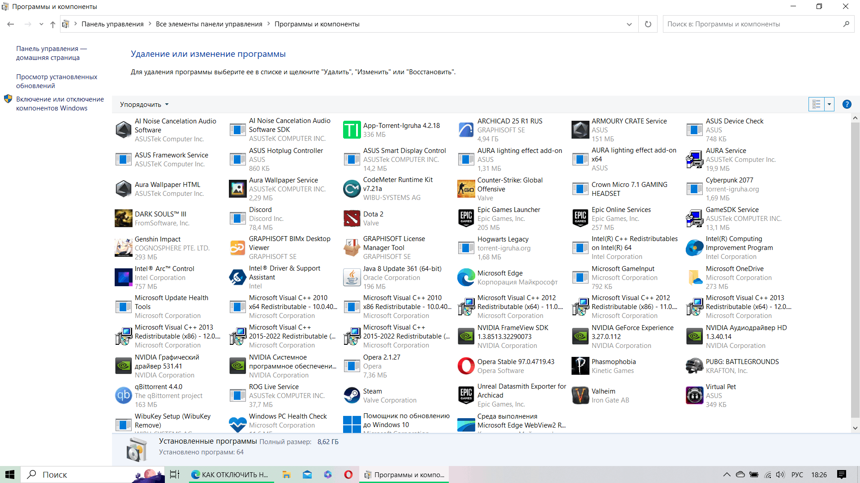Open recent locations dropdown arrow
This screenshot has height=483, width=860.
click(41, 24)
